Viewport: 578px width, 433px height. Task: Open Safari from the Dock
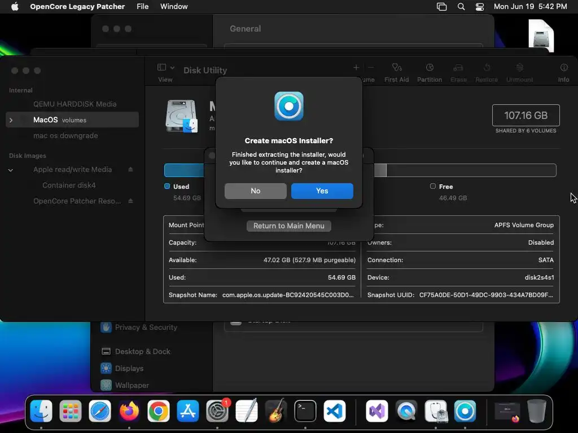tap(99, 411)
